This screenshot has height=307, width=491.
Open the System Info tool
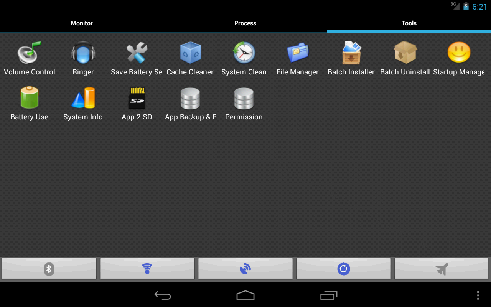pos(83,102)
